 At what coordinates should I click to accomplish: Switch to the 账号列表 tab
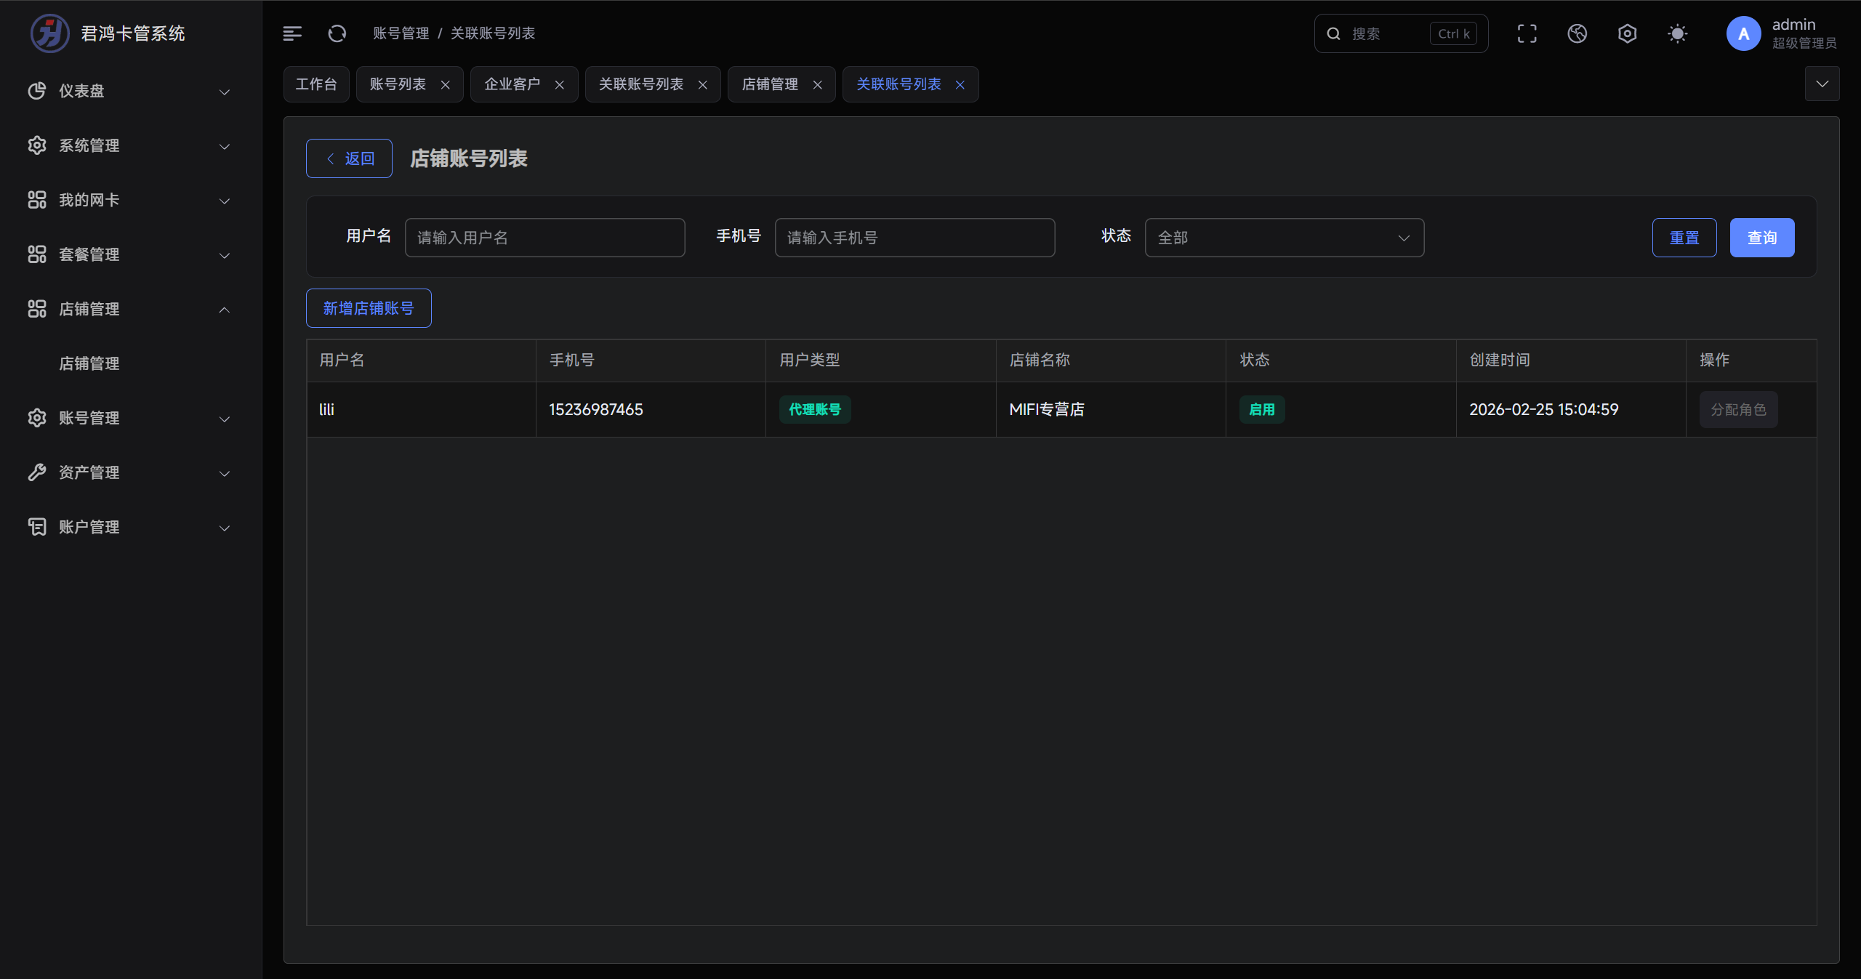click(x=398, y=84)
